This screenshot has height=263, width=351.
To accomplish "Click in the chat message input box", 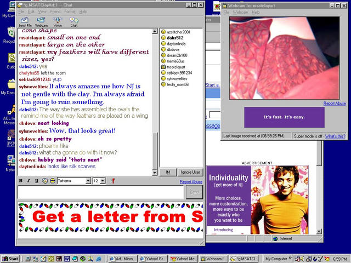I will pyautogui.click(x=101, y=192).
